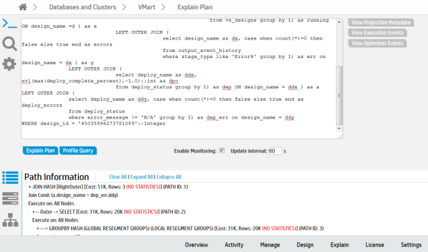Click View Projection Metadata button
This screenshot has height=252, width=428.
point(380,22)
